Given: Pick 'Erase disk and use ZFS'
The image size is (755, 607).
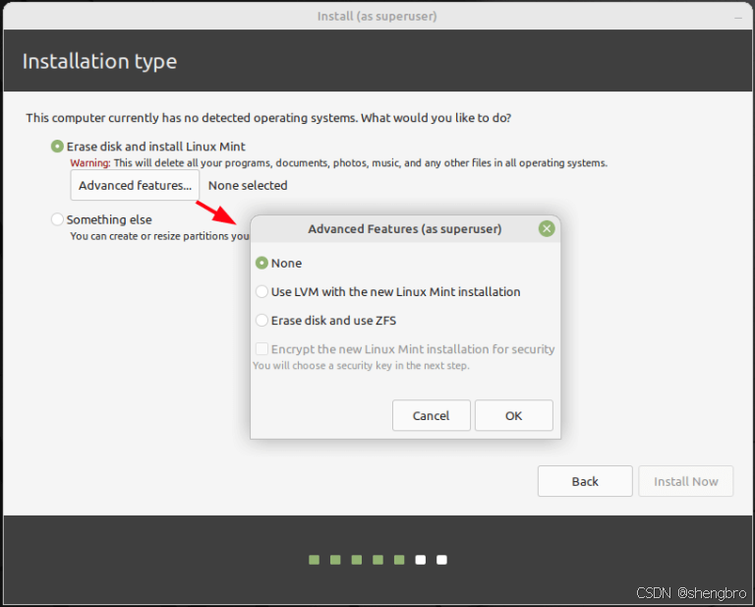Looking at the screenshot, I should (261, 320).
